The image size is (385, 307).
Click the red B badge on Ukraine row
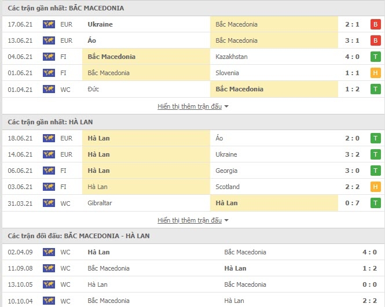pyautogui.click(x=375, y=24)
